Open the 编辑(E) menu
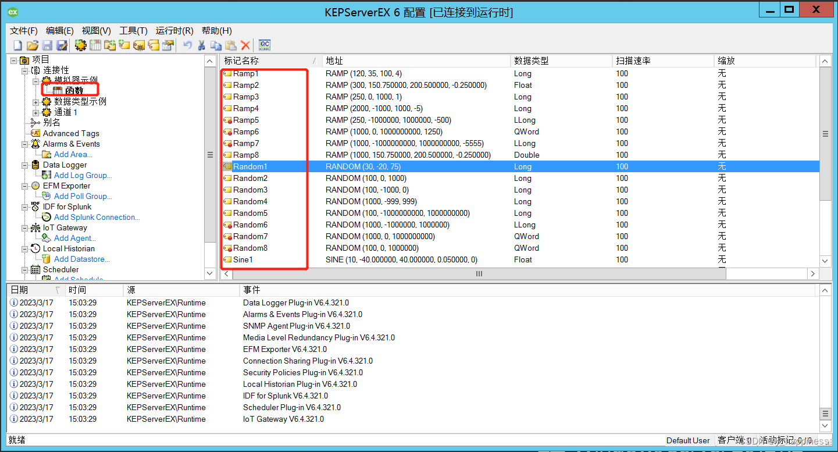Image resolution: width=838 pixels, height=452 pixels. (60, 31)
